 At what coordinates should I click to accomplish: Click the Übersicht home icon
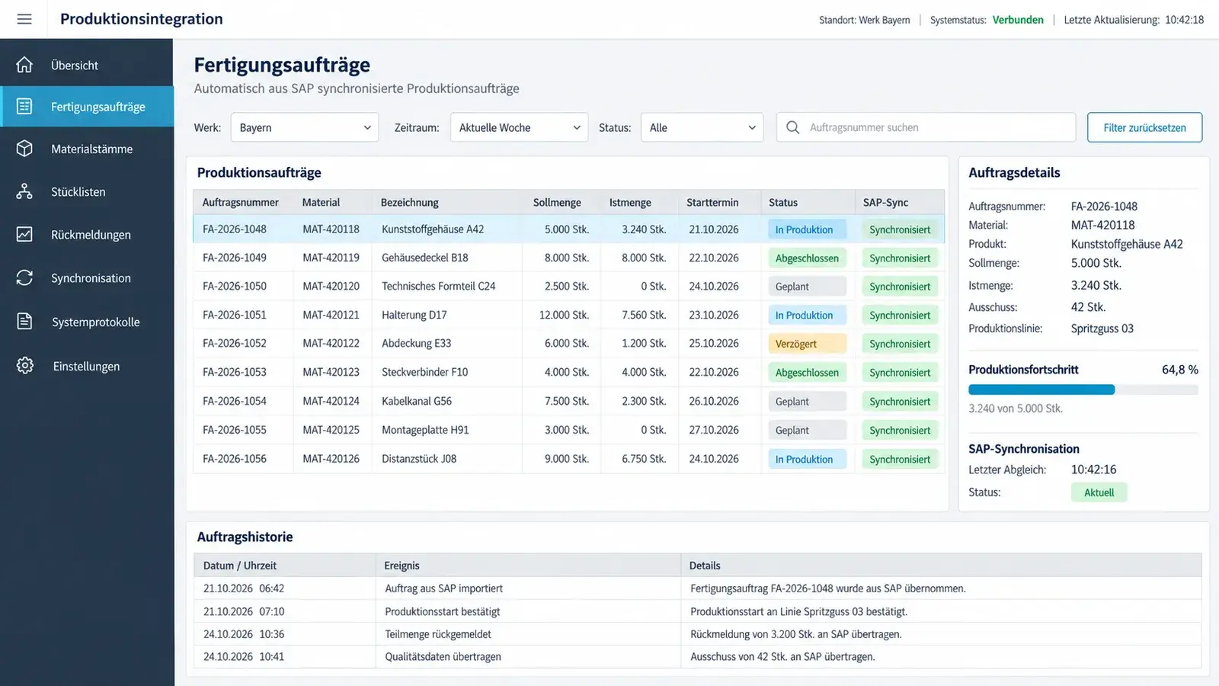24,65
